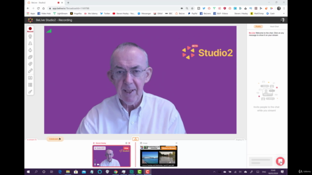Click the BeLive logo in app header

point(30,20)
